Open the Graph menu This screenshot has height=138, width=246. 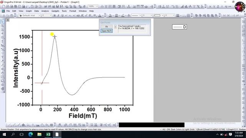[29, 11]
